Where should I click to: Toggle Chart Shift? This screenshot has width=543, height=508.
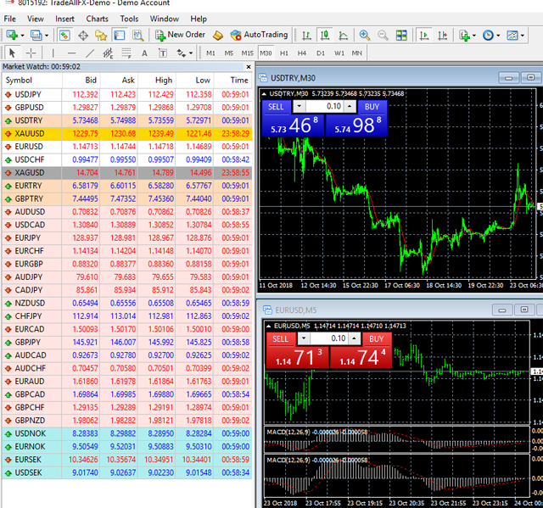[443, 36]
